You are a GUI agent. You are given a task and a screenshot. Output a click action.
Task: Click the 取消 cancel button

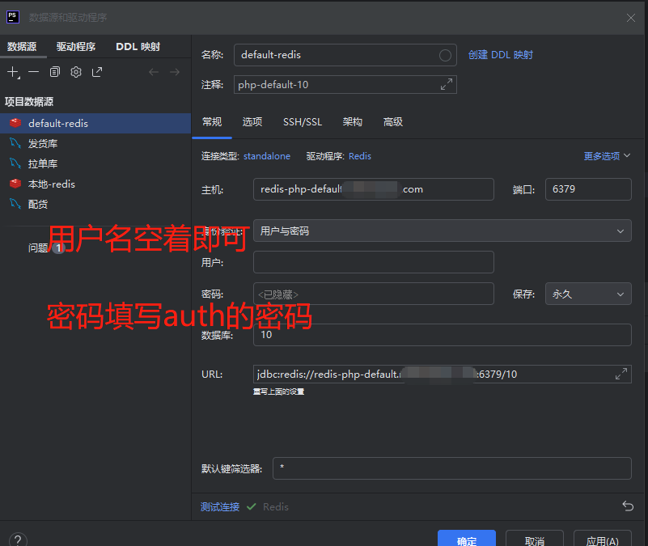coord(535,540)
